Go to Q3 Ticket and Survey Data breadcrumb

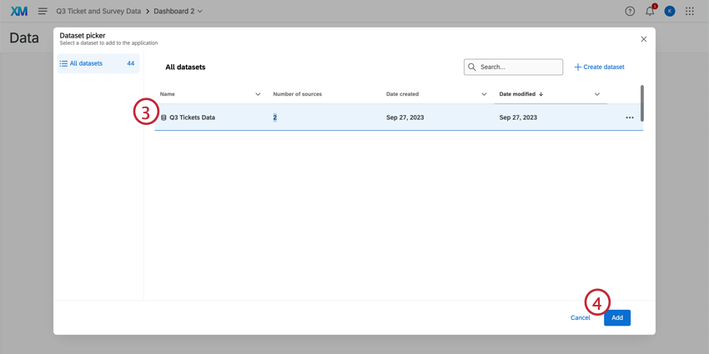tap(98, 12)
